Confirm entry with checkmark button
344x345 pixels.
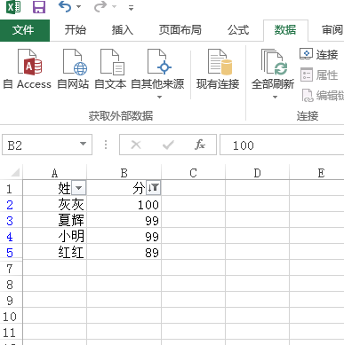[168, 145]
